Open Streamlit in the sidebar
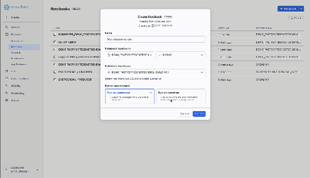The width and height of the screenshot is (310, 178). click(x=16, y=53)
